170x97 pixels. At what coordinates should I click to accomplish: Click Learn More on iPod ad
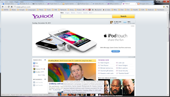pos(116,51)
